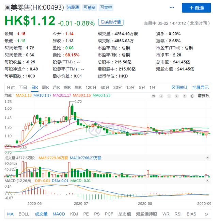Image resolution: width=218 pixels, height=221 pixels.
Task: Click the HK$1.12 current price
Action: coord(30,21)
